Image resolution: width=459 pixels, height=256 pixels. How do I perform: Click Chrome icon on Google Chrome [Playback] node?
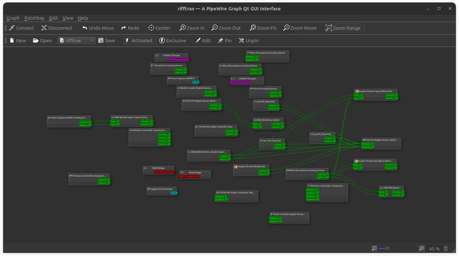pyautogui.click(x=236, y=167)
